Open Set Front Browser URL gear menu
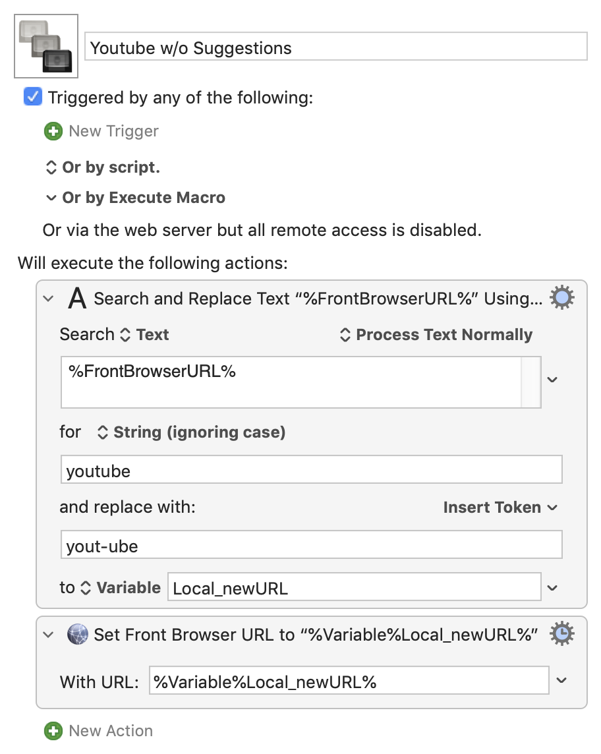Image resolution: width=601 pixels, height=754 pixels. pos(561,634)
